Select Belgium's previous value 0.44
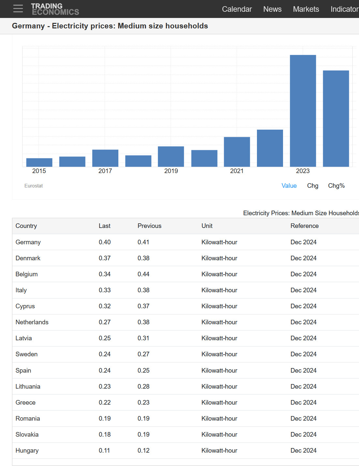Viewport: 359px width, 466px height. pyautogui.click(x=143, y=274)
